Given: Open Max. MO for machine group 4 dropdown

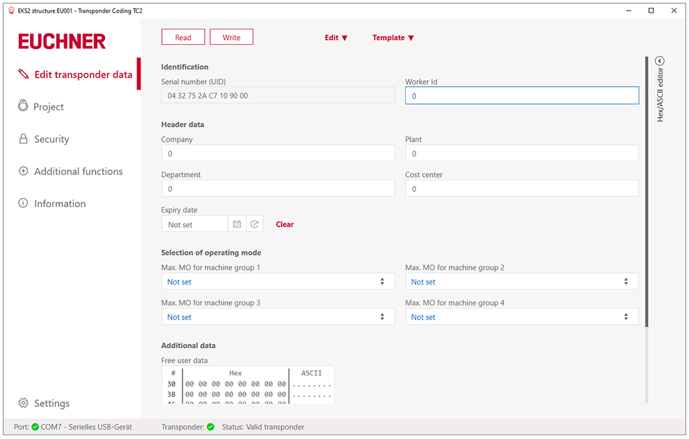Looking at the screenshot, I should point(522,317).
